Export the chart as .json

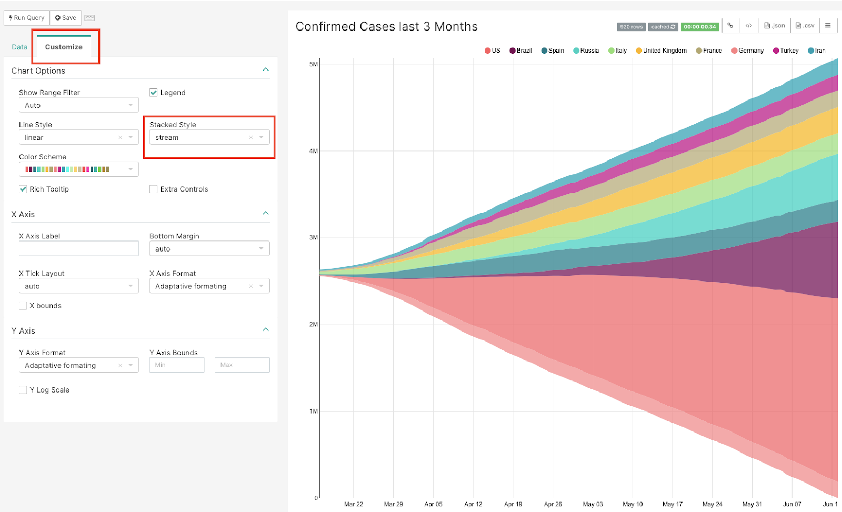pos(774,26)
